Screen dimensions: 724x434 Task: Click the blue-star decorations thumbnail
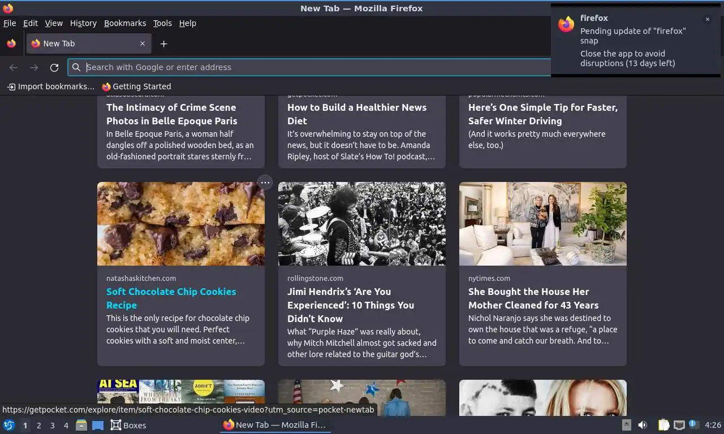(362, 398)
